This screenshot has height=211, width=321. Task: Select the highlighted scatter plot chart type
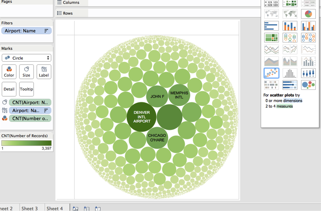pos(271,73)
